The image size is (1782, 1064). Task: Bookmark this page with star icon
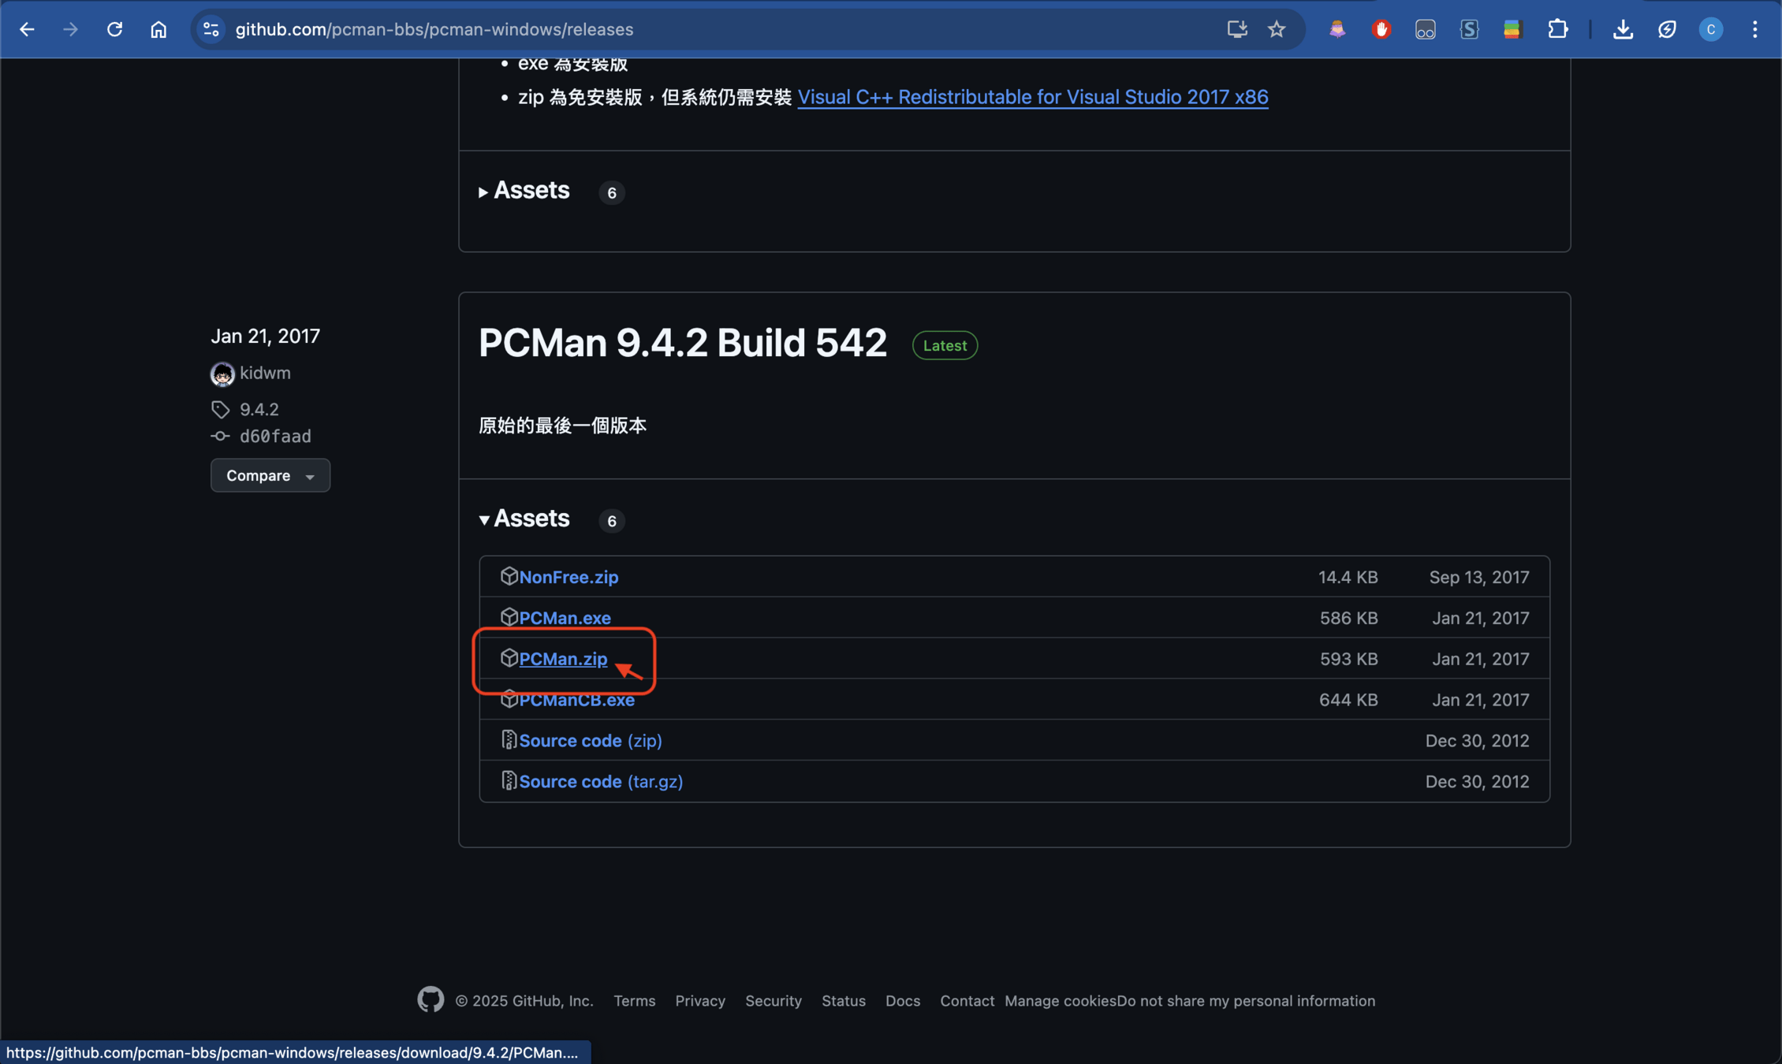tap(1277, 29)
